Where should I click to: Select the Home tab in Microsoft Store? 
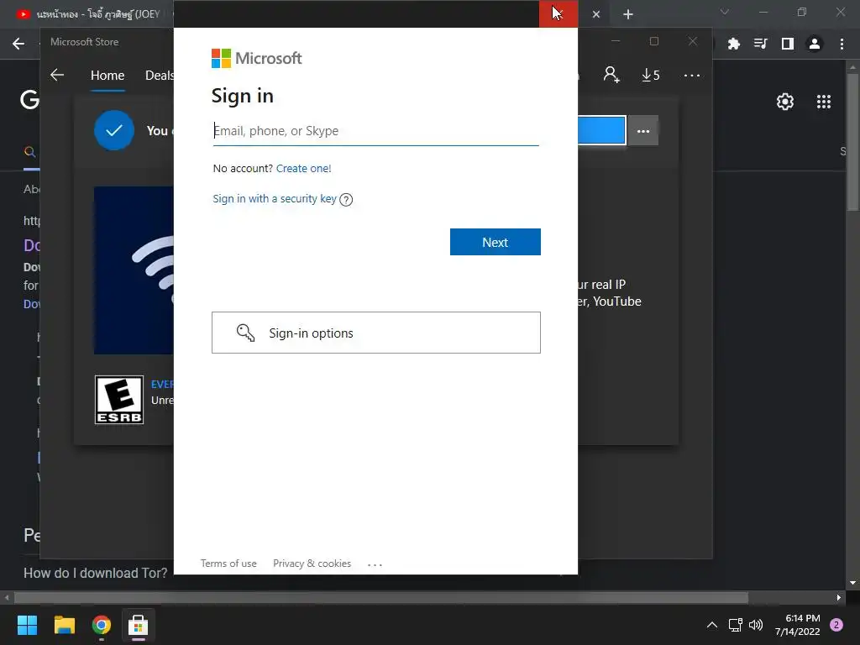point(107,76)
